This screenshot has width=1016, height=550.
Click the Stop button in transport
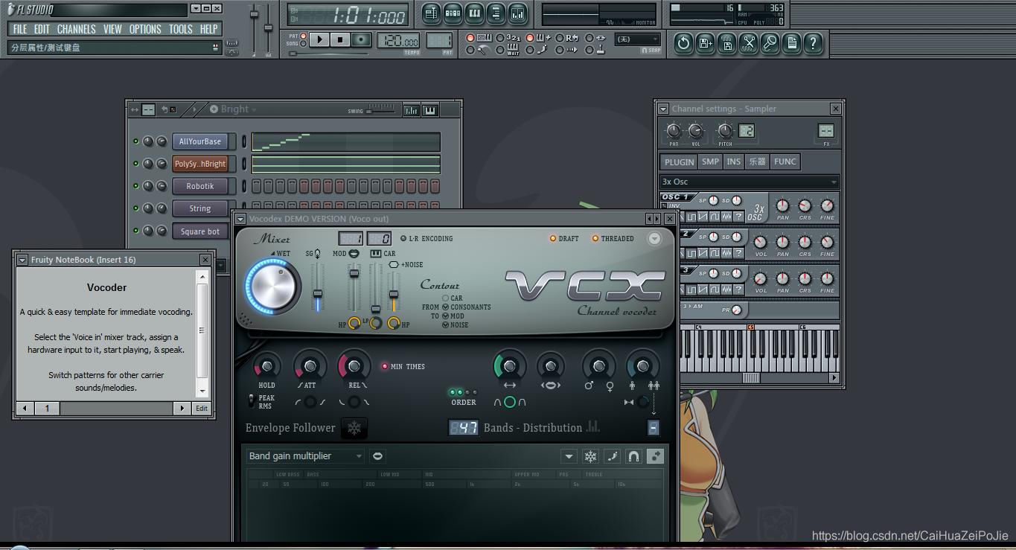tap(340, 39)
